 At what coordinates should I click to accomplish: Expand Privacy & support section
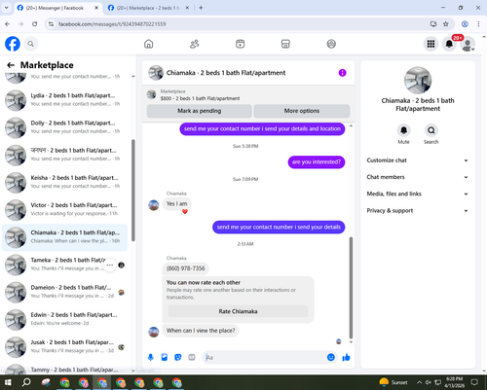(x=418, y=211)
